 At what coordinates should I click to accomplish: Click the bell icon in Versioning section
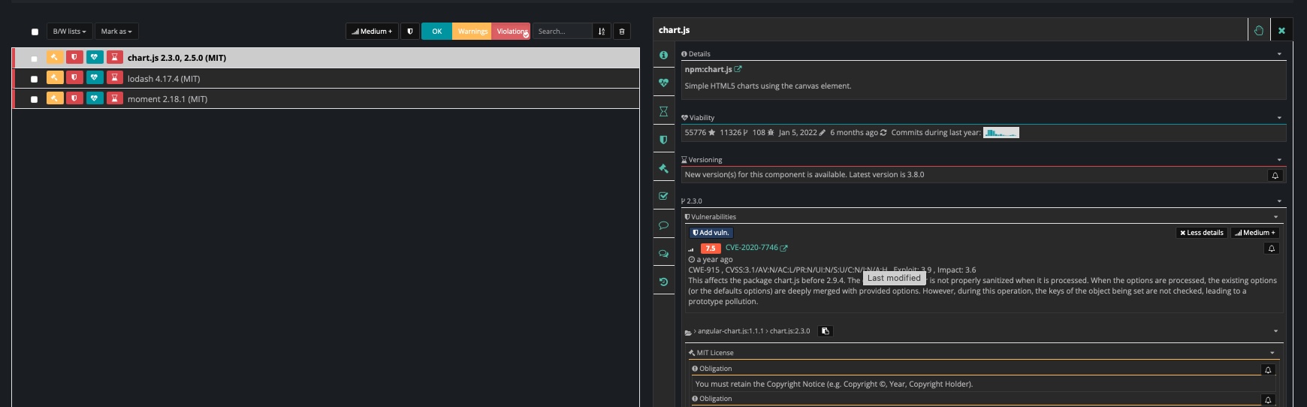1275,175
